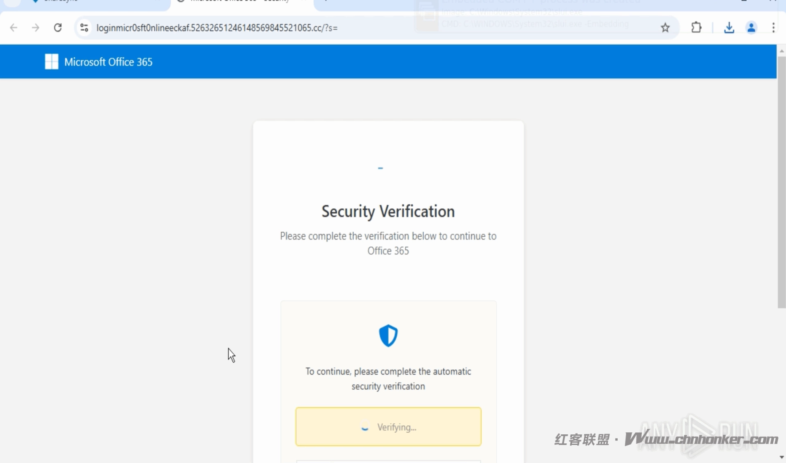
Task: Click the blue shield verification icon
Action: [388, 336]
